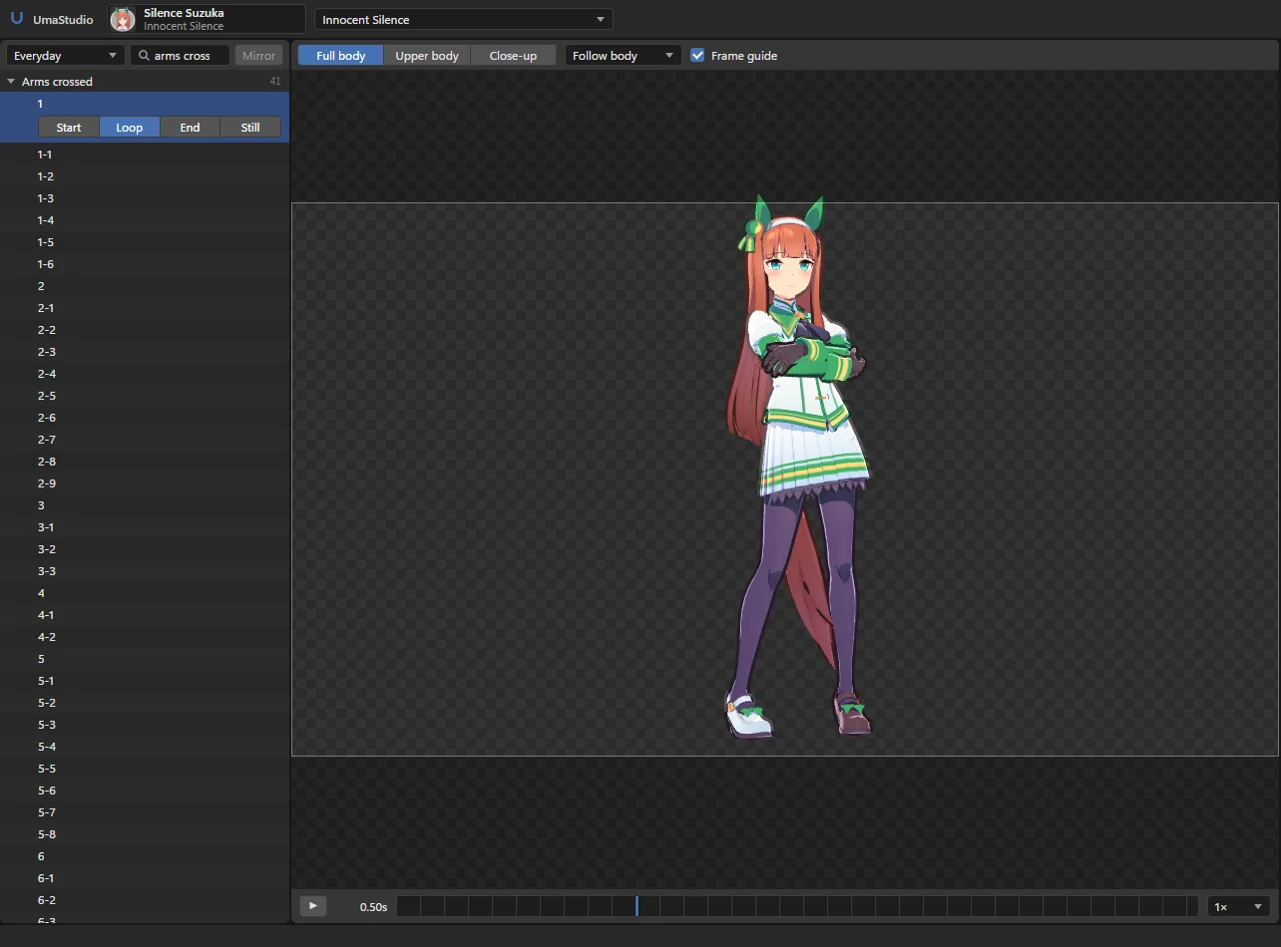This screenshot has width=1281, height=947.
Task: Select motion 6-1 in the list
Action: pos(145,878)
